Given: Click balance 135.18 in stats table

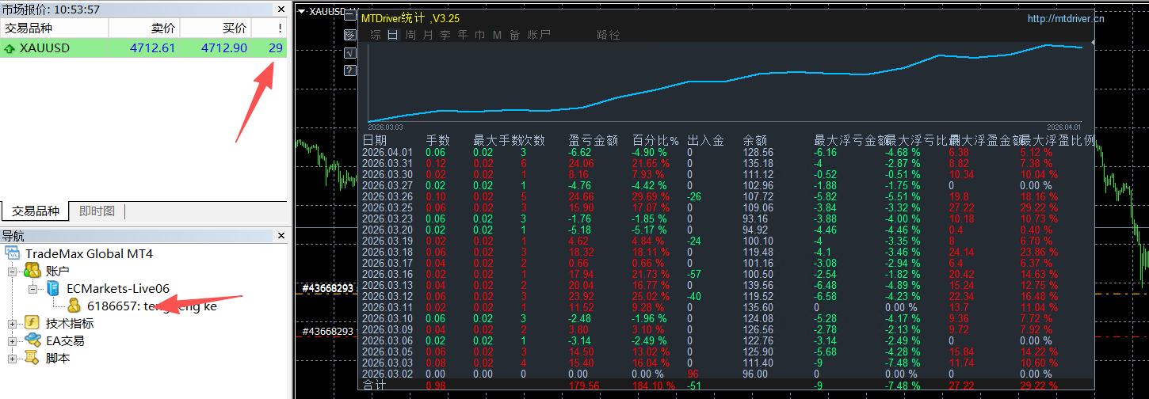Looking at the screenshot, I should (758, 164).
